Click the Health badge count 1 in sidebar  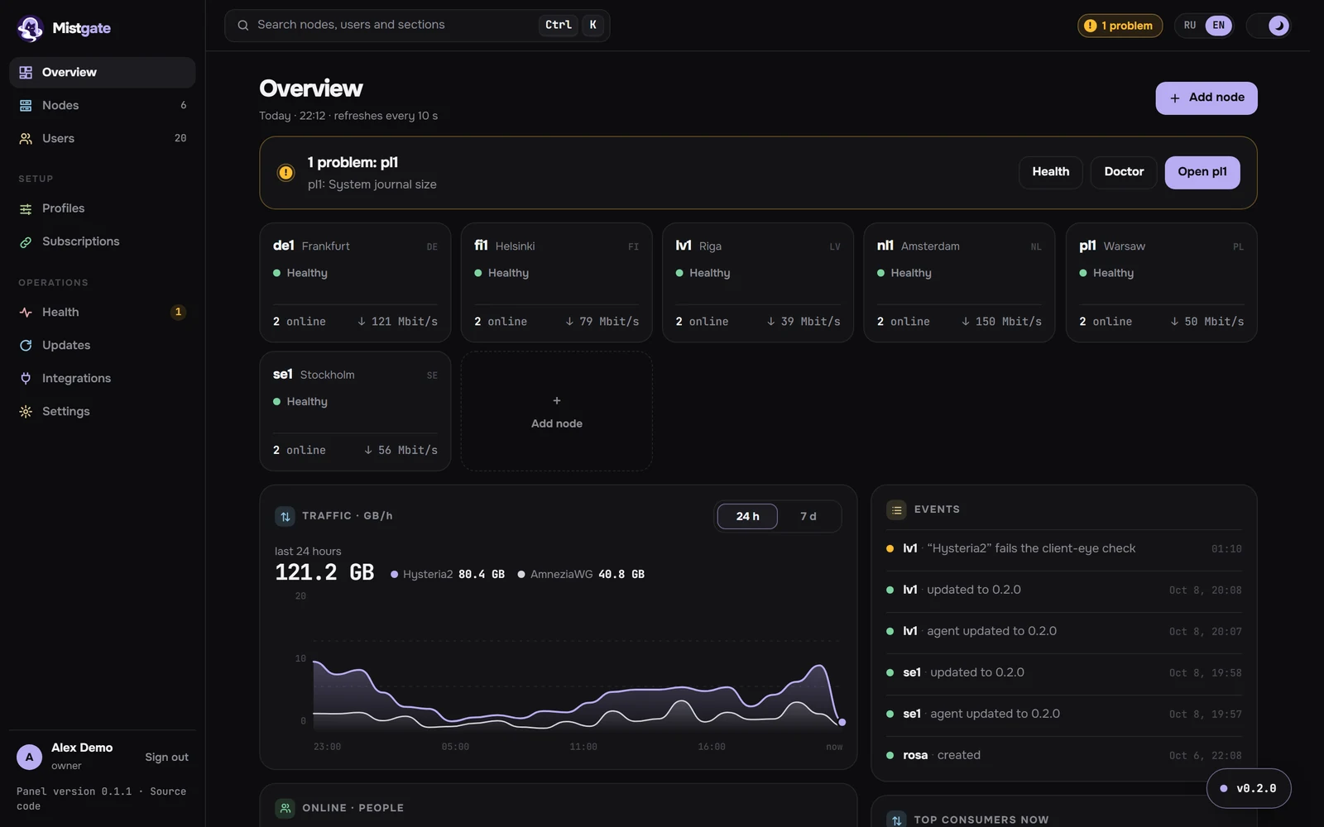click(178, 313)
